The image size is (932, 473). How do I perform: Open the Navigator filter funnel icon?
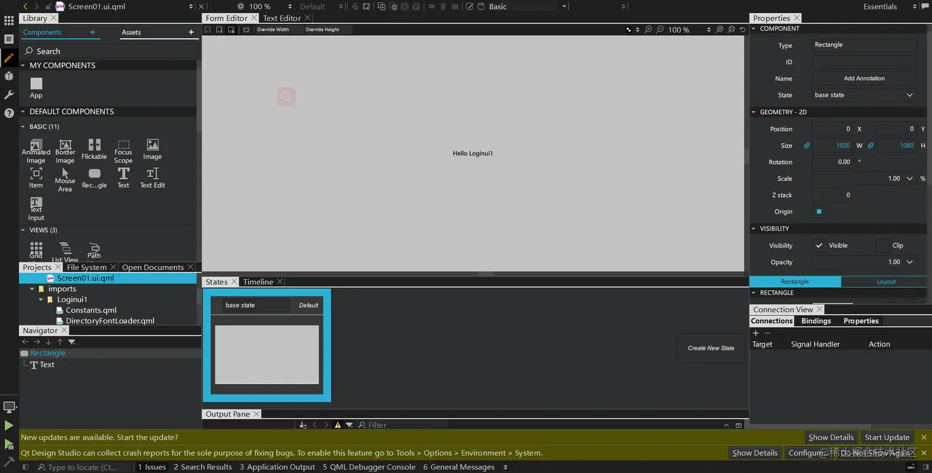pyautogui.click(x=72, y=342)
